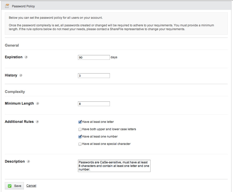Click green checkmark icon on Save

tap(10, 186)
